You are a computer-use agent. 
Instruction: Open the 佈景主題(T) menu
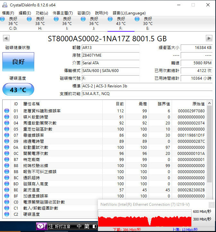[63, 13]
